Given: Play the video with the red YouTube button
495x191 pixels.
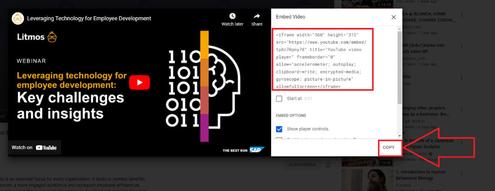Looking at the screenshot, I should (x=139, y=83).
